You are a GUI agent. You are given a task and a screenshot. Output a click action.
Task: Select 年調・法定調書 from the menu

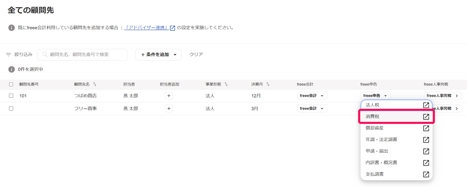pyautogui.click(x=396, y=140)
